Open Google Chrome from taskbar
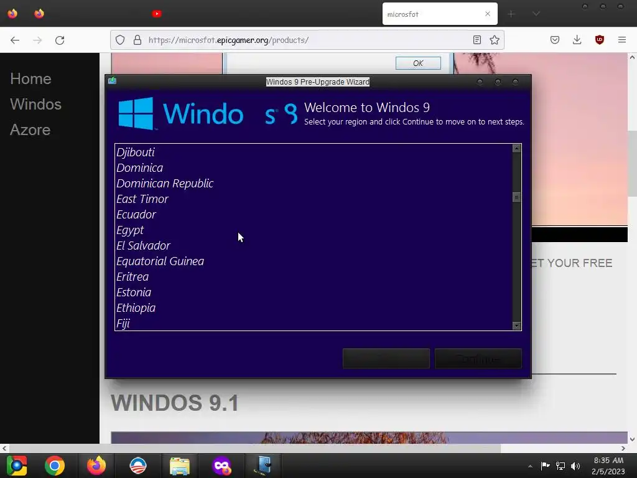637x478 pixels. (x=55, y=466)
